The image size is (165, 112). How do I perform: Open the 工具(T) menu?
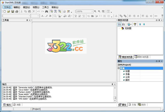point(45,7)
